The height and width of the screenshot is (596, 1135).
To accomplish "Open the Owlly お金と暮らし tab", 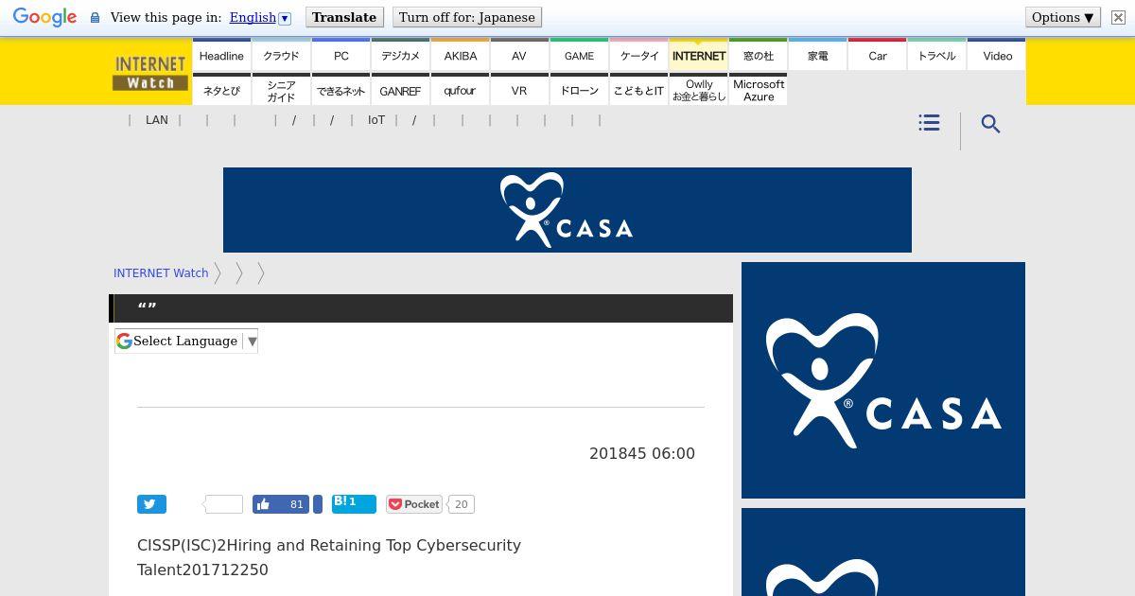I will 699,90.
